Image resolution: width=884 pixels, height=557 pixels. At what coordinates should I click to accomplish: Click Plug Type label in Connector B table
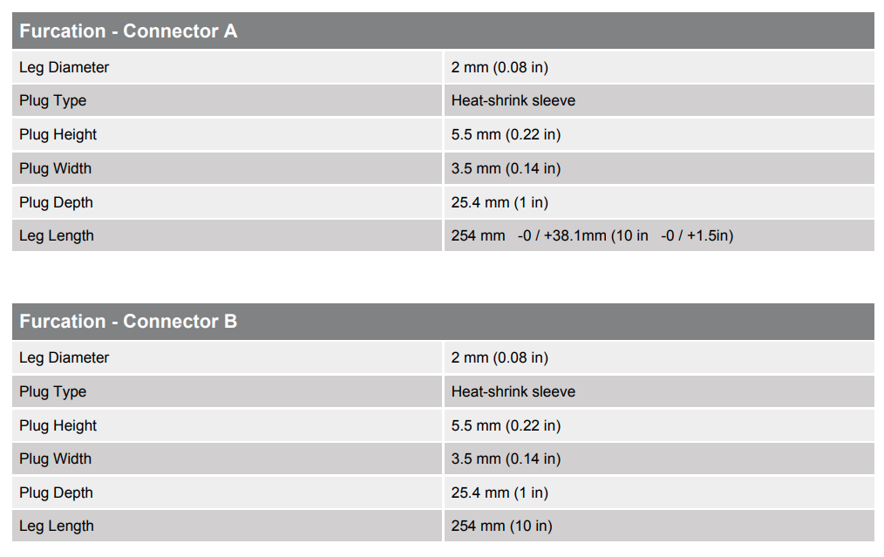tap(53, 391)
